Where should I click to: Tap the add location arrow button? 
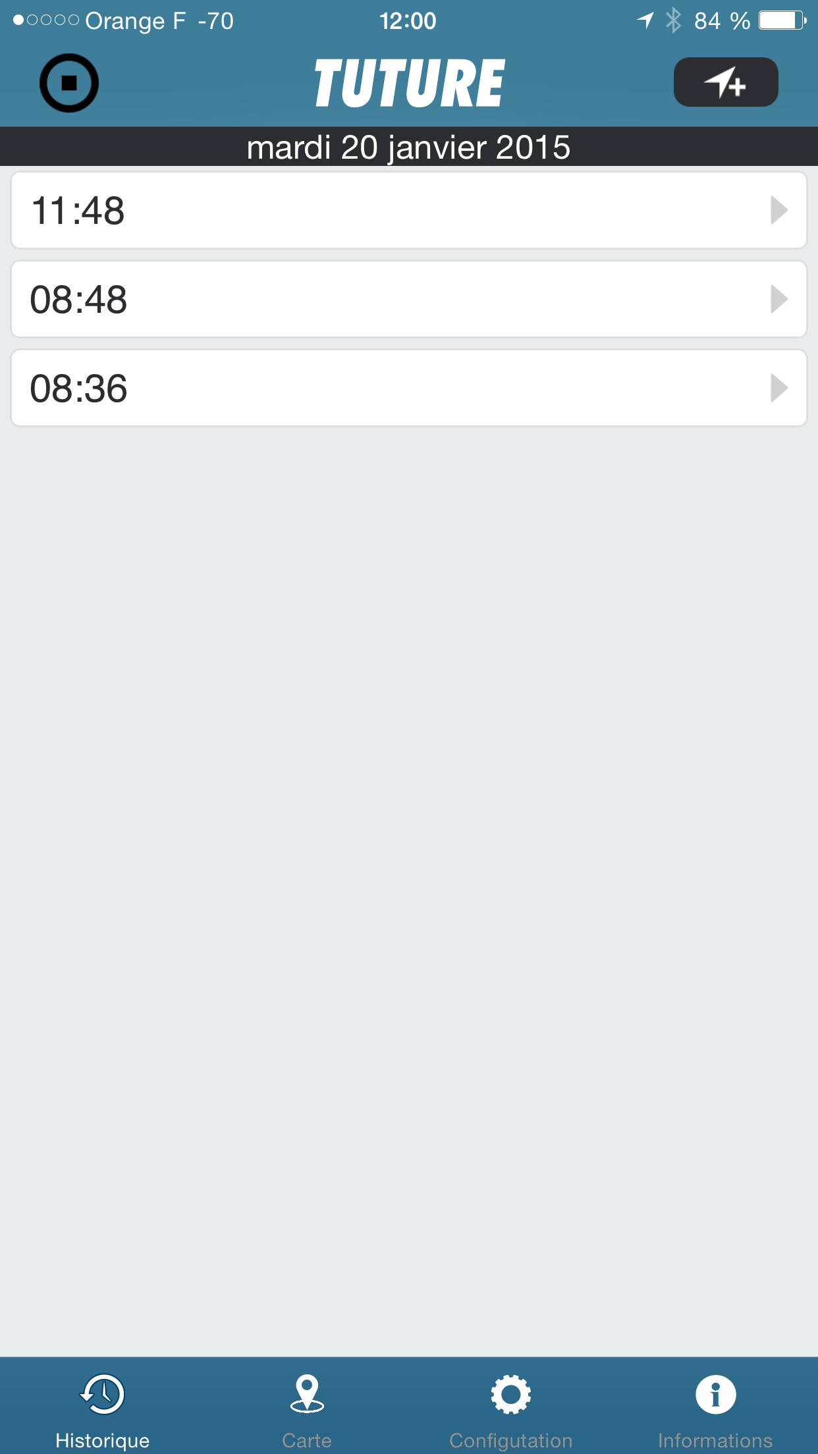tap(725, 82)
